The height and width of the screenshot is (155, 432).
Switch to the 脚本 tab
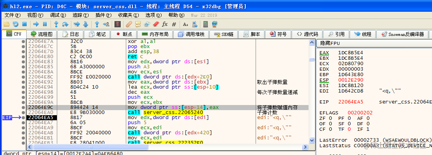coord(252,34)
